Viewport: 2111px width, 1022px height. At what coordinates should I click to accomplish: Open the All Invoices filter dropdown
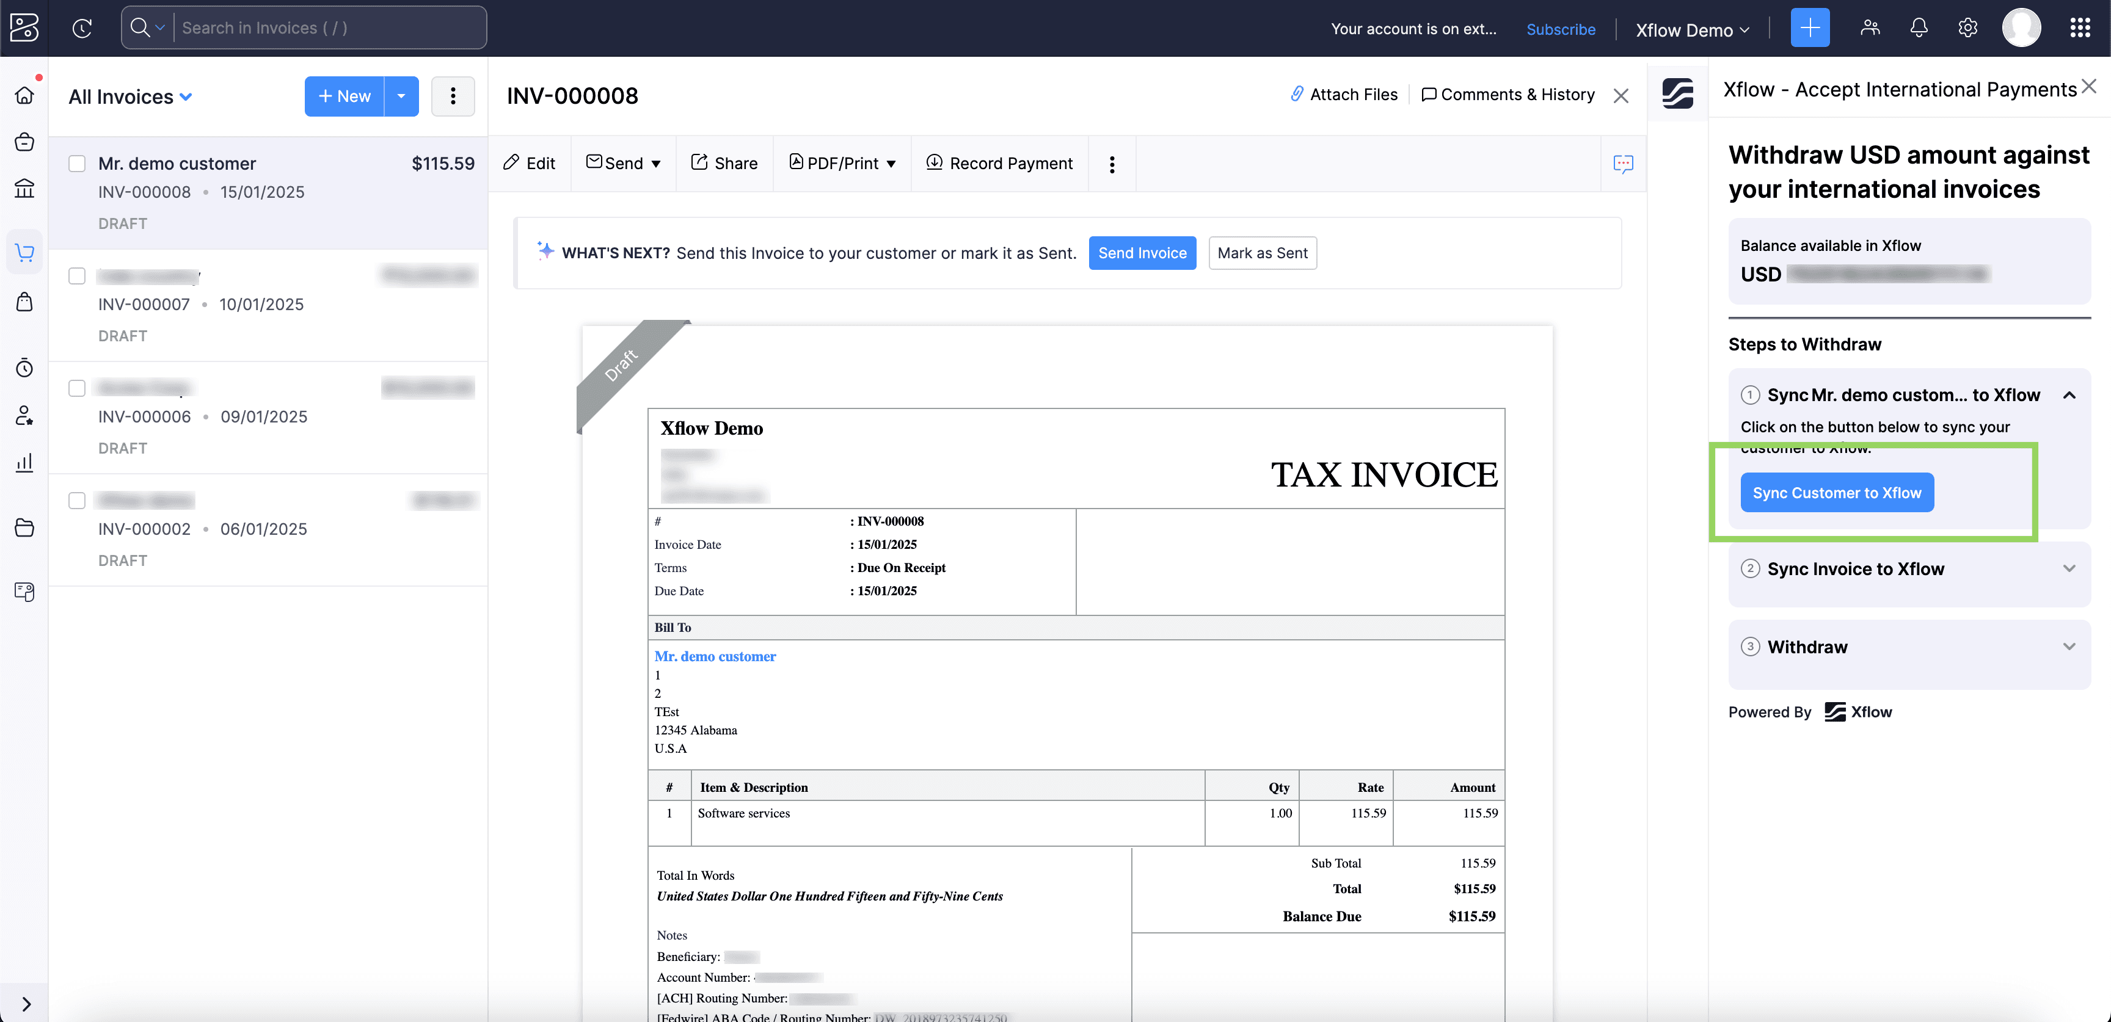(x=130, y=96)
